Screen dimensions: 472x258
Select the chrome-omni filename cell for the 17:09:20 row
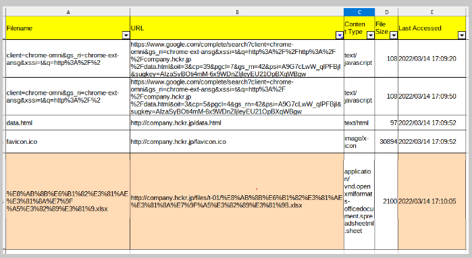tap(68, 58)
